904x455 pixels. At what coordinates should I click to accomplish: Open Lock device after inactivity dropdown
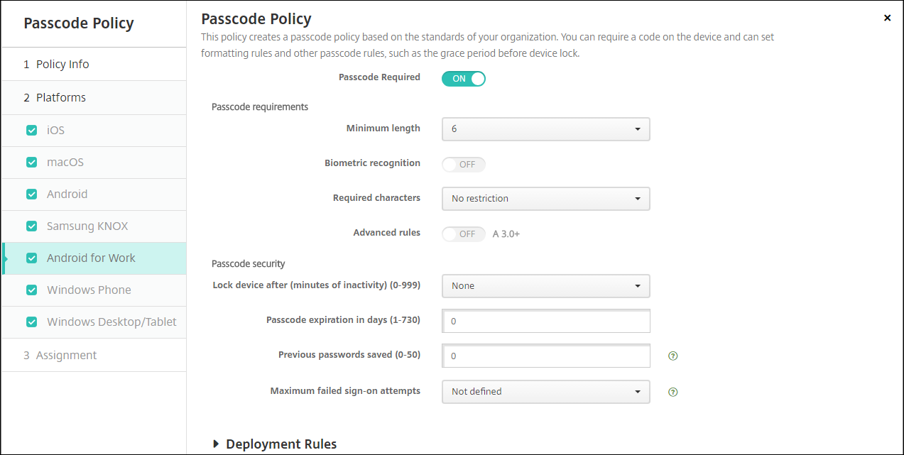(x=545, y=286)
